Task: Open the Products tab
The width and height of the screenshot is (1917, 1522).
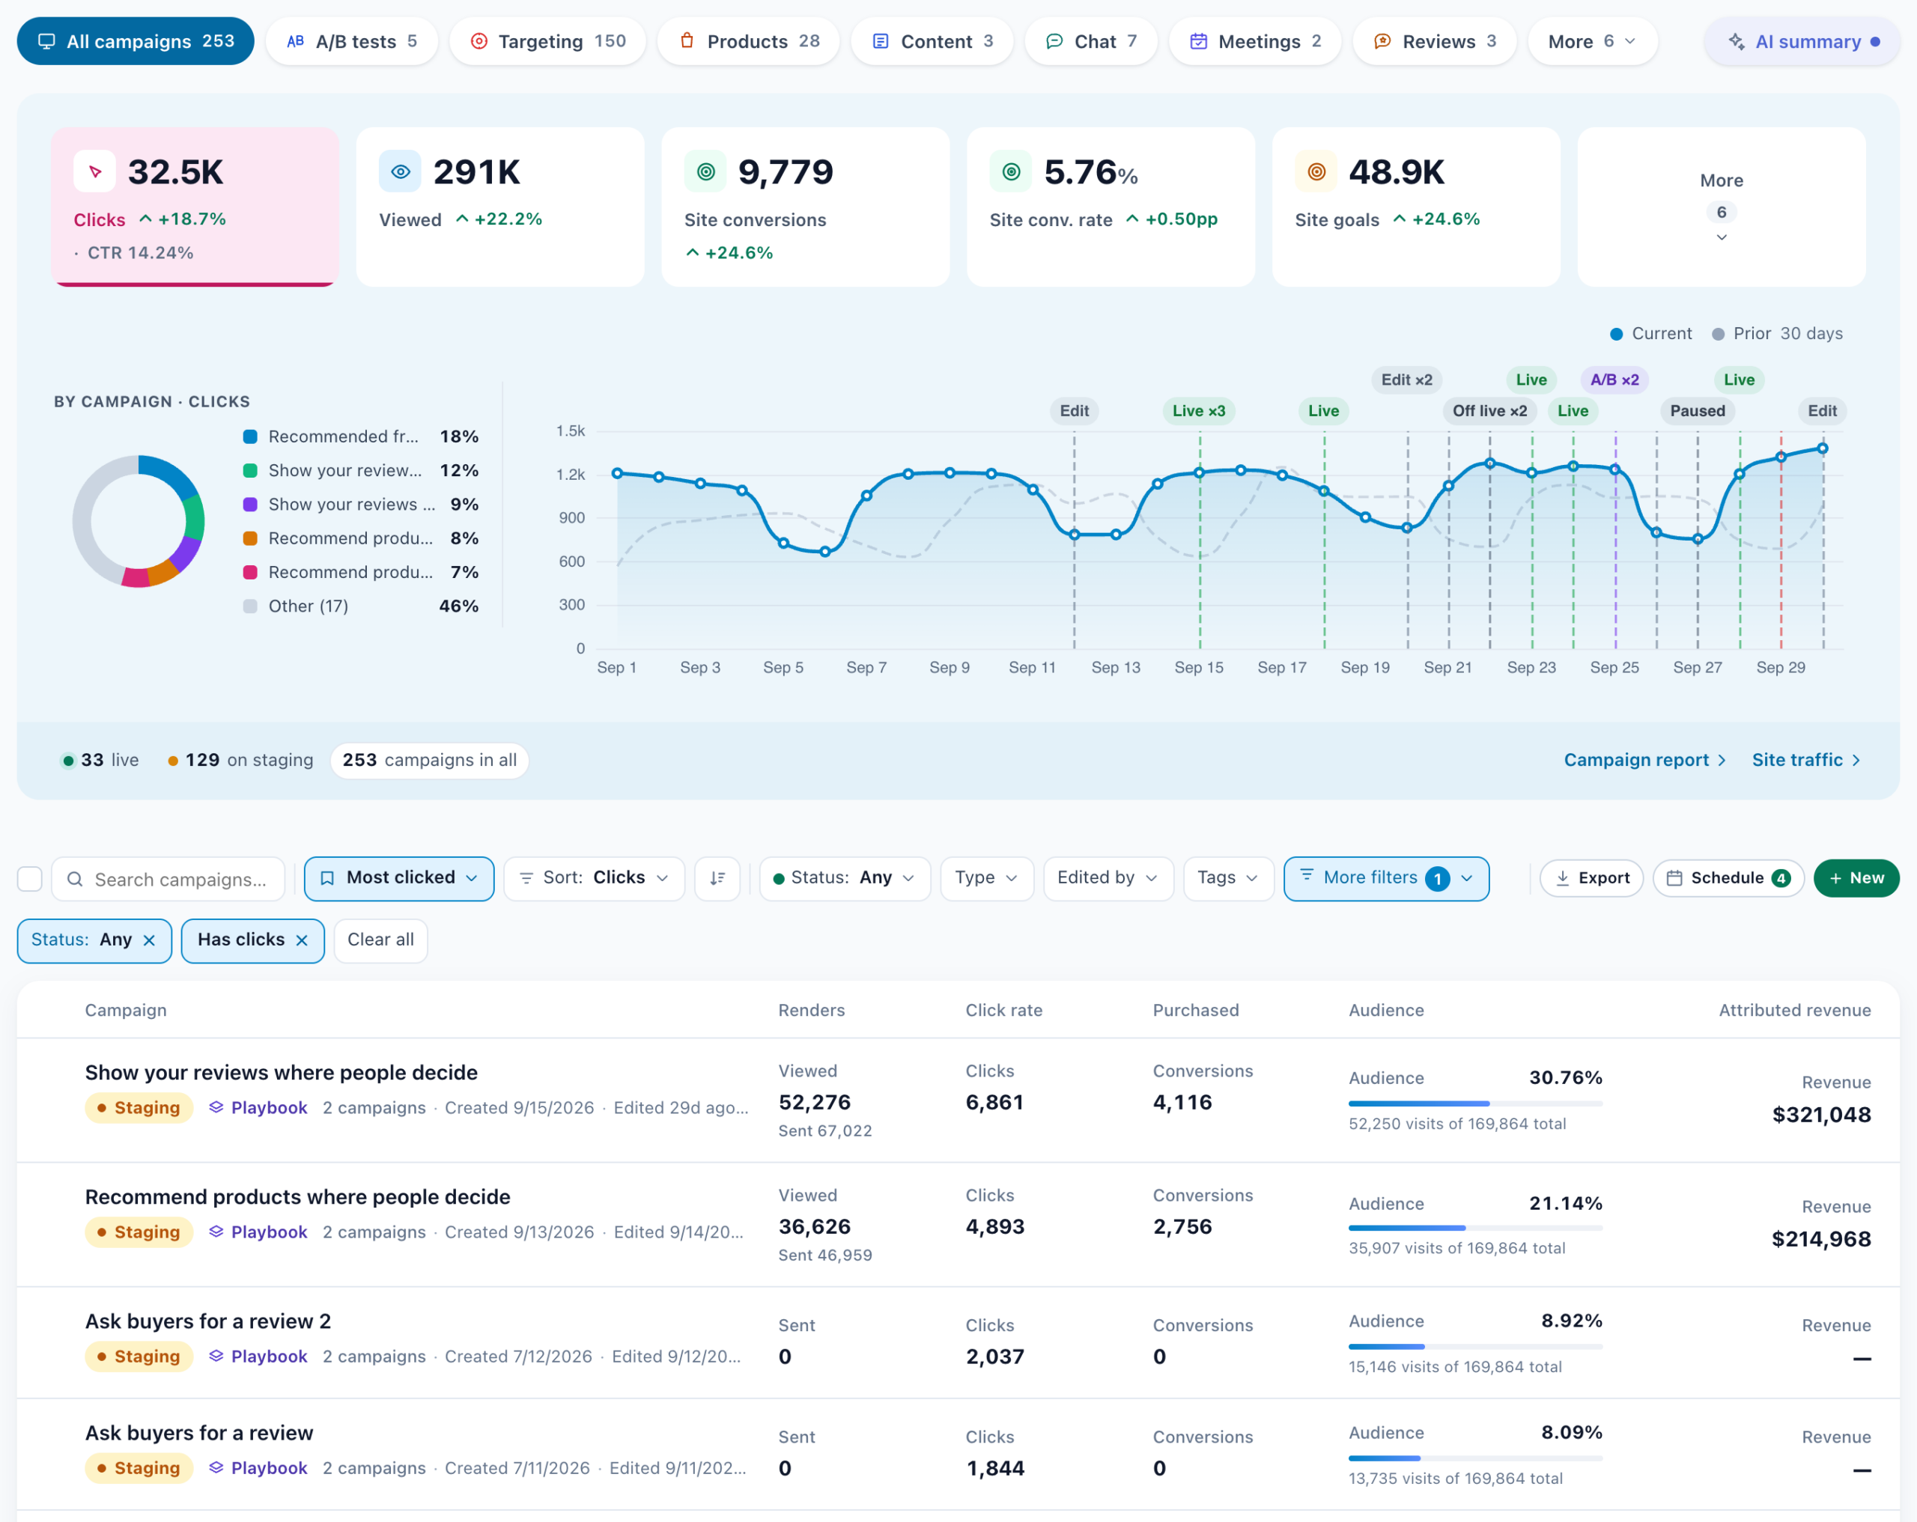Action: [749, 41]
